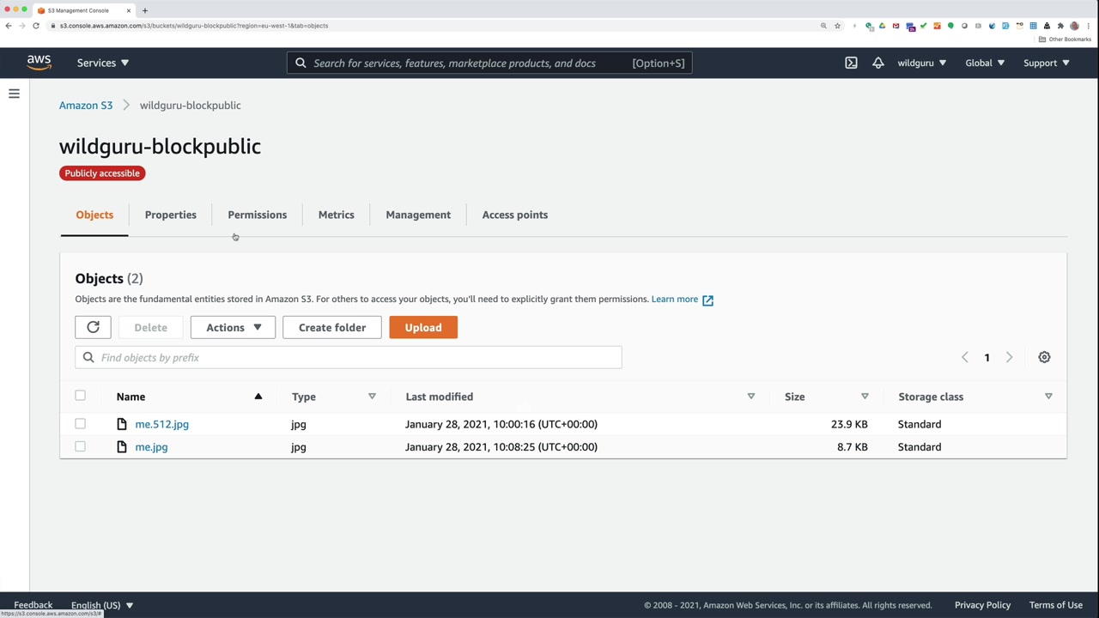Click the Upload button
Viewport: 1099px width, 618px height.
coord(423,327)
